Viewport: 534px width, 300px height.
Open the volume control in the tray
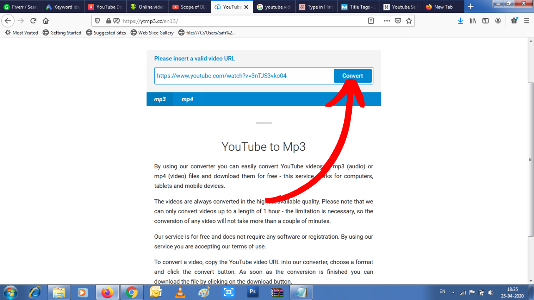coord(491,292)
